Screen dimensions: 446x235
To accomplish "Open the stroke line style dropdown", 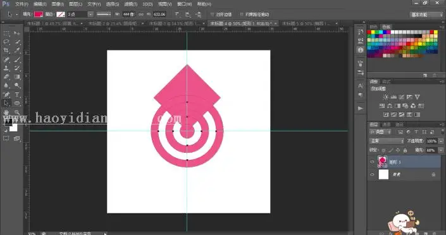I will click(104, 15).
